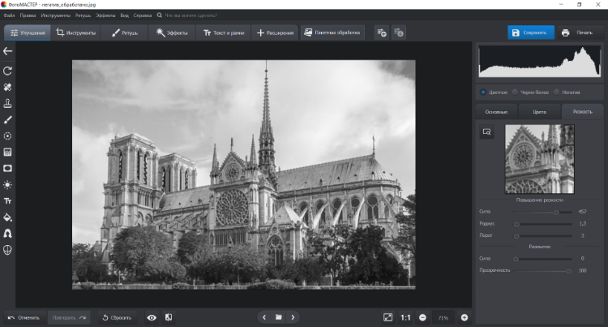Switch to the Основные tab
Image resolution: width=608 pixels, height=327 pixels.
(496, 111)
